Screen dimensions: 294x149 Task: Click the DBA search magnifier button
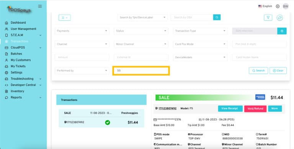pos(217,17)
